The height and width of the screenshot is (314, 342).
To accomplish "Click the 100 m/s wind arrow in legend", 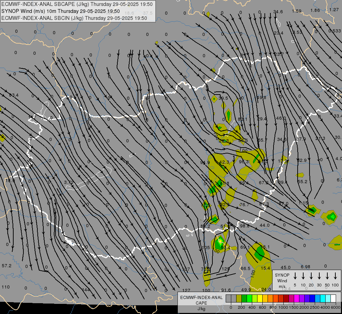I will point(335,276).
